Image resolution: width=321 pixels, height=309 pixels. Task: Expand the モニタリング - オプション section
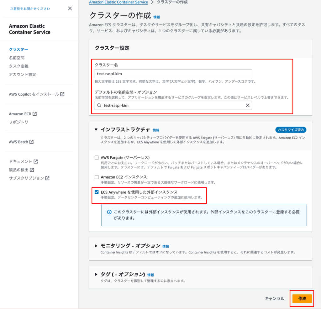[96, 246]
